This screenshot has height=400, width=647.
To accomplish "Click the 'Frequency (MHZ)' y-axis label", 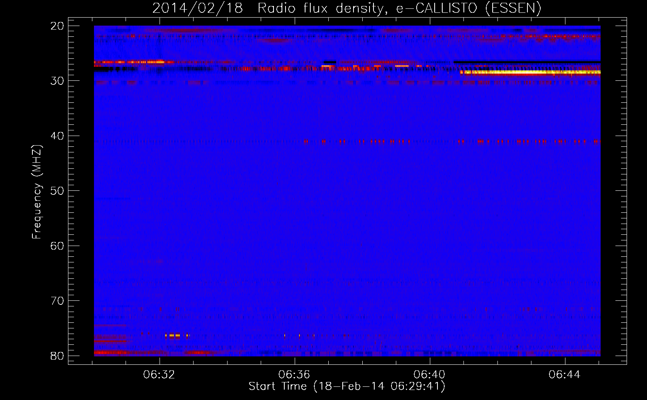I will coord(37,192).
